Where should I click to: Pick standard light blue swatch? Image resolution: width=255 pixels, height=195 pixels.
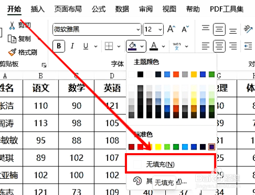tap(185, 147)
